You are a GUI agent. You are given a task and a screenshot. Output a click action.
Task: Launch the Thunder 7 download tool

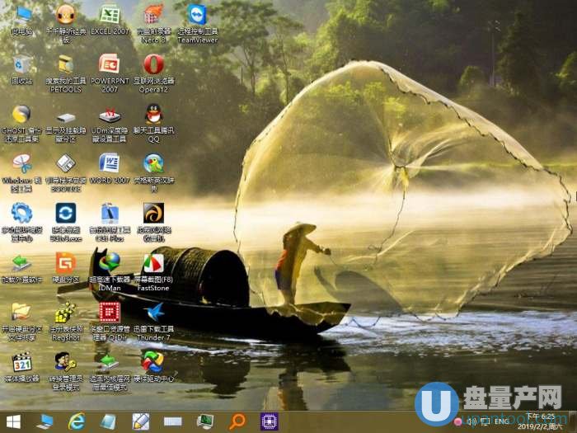(x=154, y=322)
